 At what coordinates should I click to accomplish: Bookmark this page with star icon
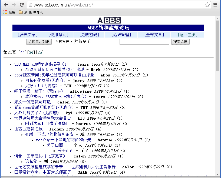pos(207,5)
